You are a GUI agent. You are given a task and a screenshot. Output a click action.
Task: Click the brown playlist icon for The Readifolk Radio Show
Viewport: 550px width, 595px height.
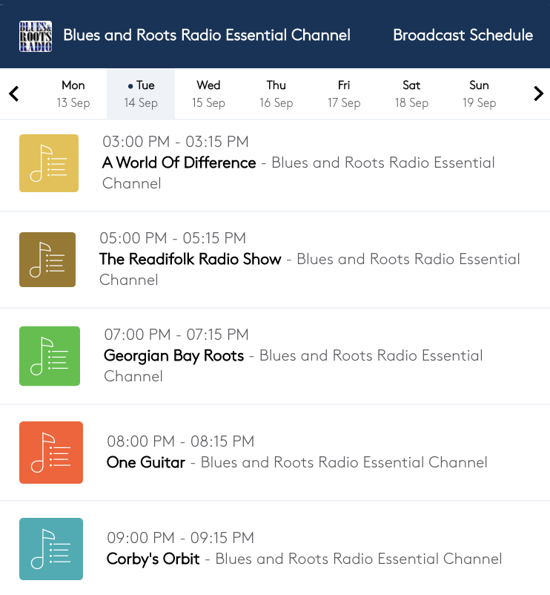(x=47, y=260)
